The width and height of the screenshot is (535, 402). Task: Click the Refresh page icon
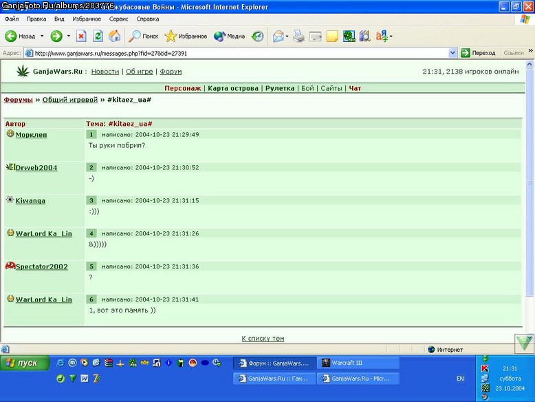pos(98,36)
